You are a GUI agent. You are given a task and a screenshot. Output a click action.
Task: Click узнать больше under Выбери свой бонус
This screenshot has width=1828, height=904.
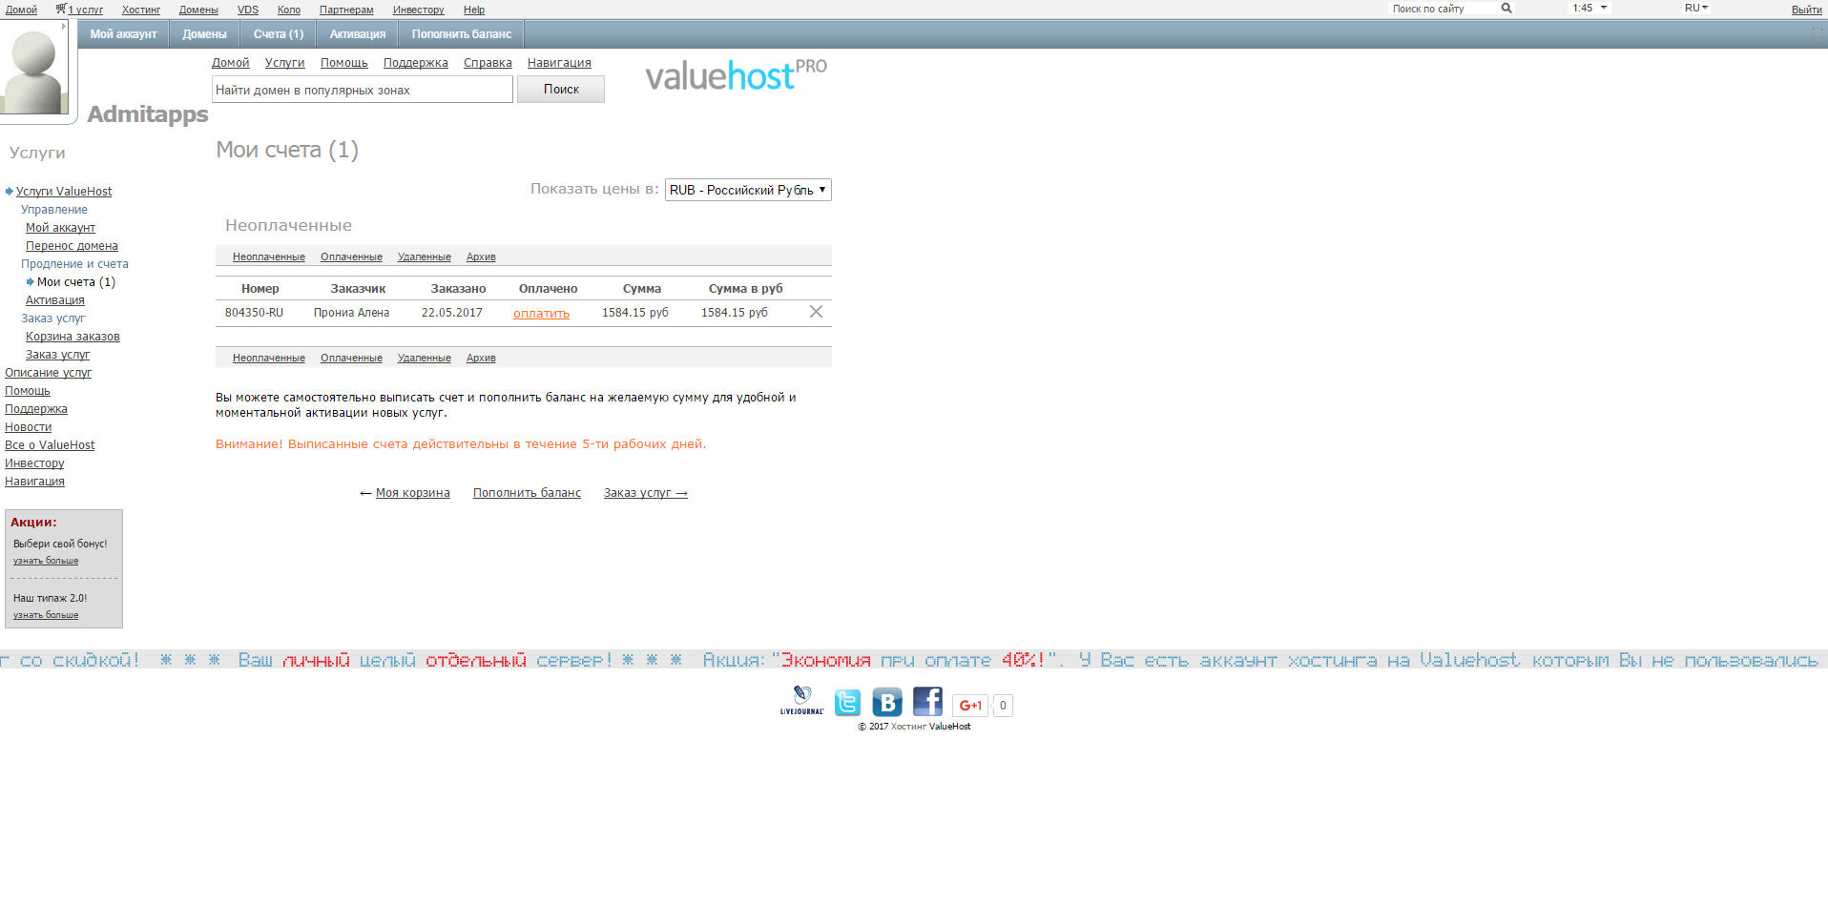point(45,561)
